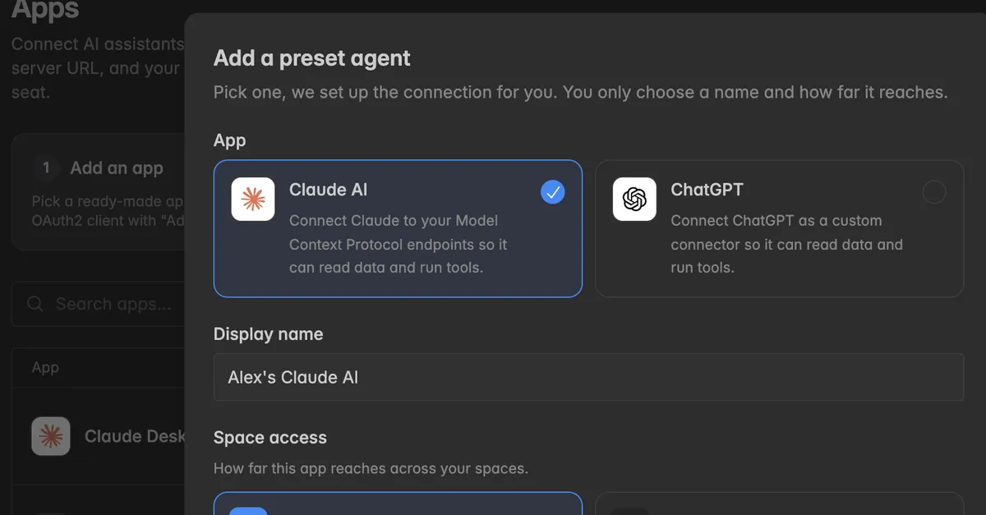Click the magnifier icon in Search apps field
986x515 pixels.
click(35, 304)
